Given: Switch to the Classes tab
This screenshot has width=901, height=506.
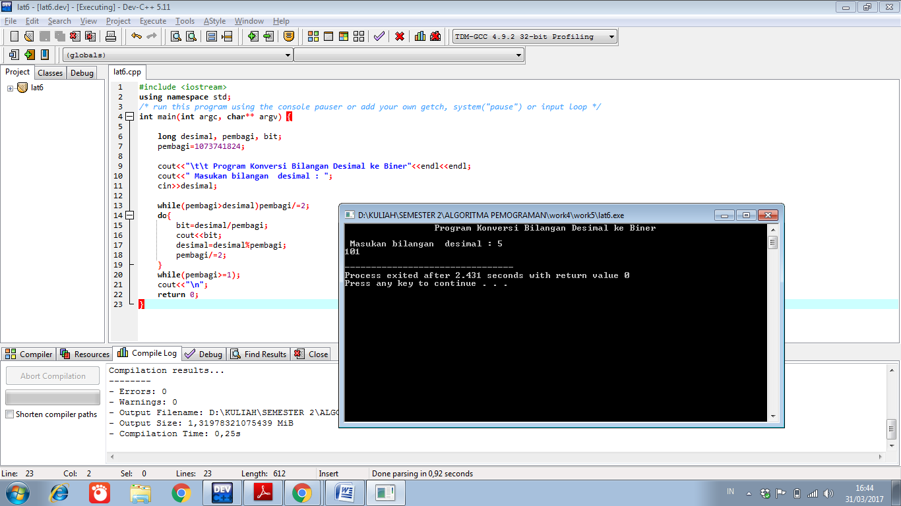Looking at the screenshot, I should click(50, 73).
